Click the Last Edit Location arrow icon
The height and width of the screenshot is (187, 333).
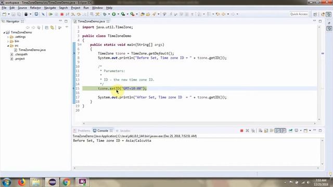click(x=217, y=14)
